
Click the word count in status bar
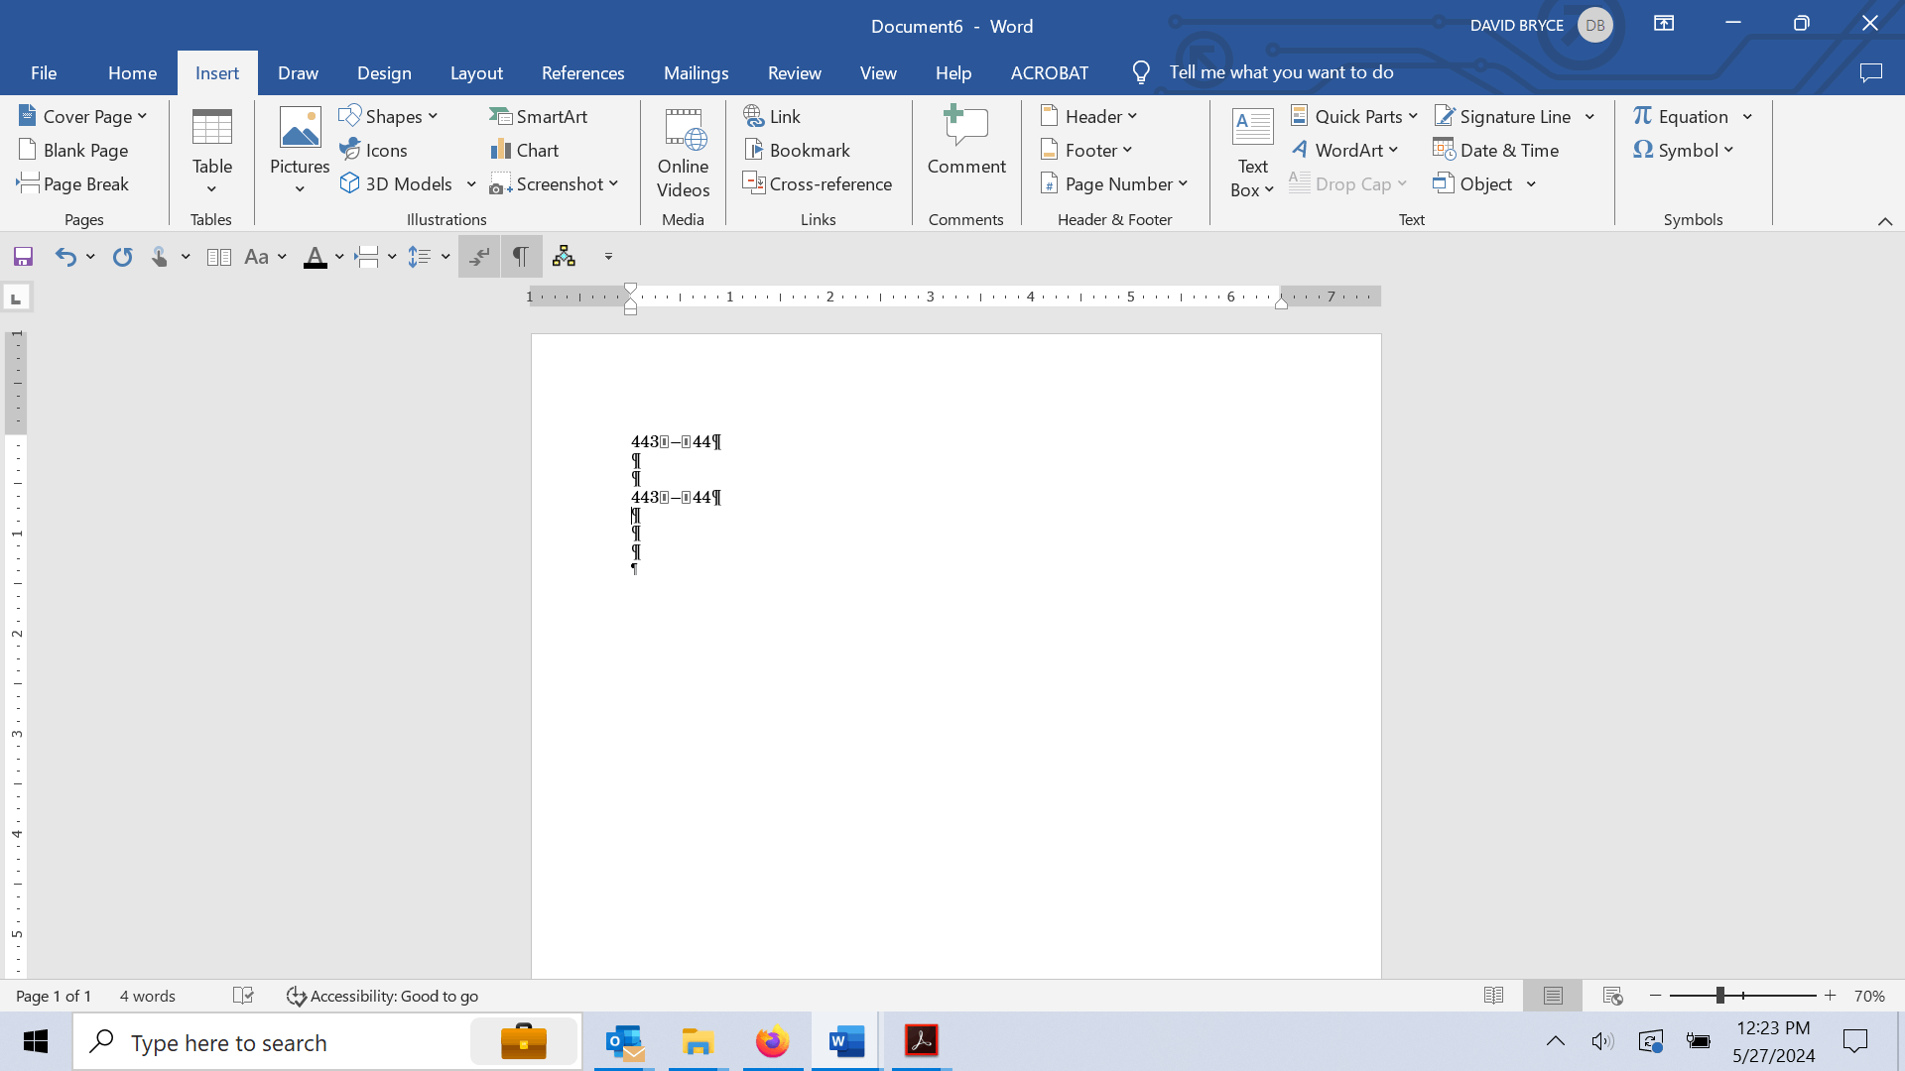(147, 996)
